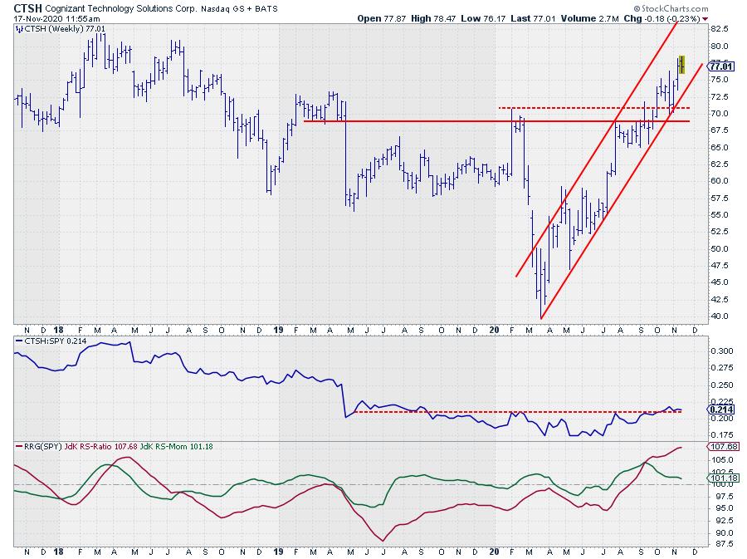The width and height of the screenshot is (747, 559).
Task: Click the yellow highlighted latest price bar
Action: 681,64
